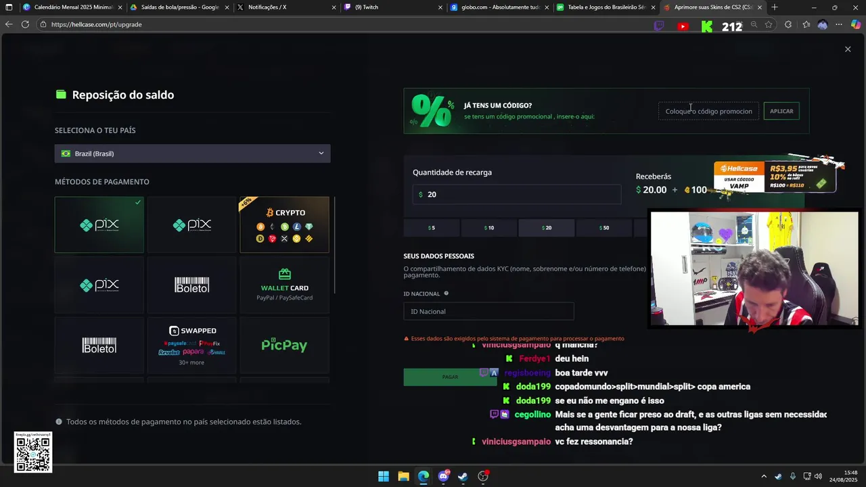Open the favorites list
The image size is (866, 487).
tap(806, 24)
